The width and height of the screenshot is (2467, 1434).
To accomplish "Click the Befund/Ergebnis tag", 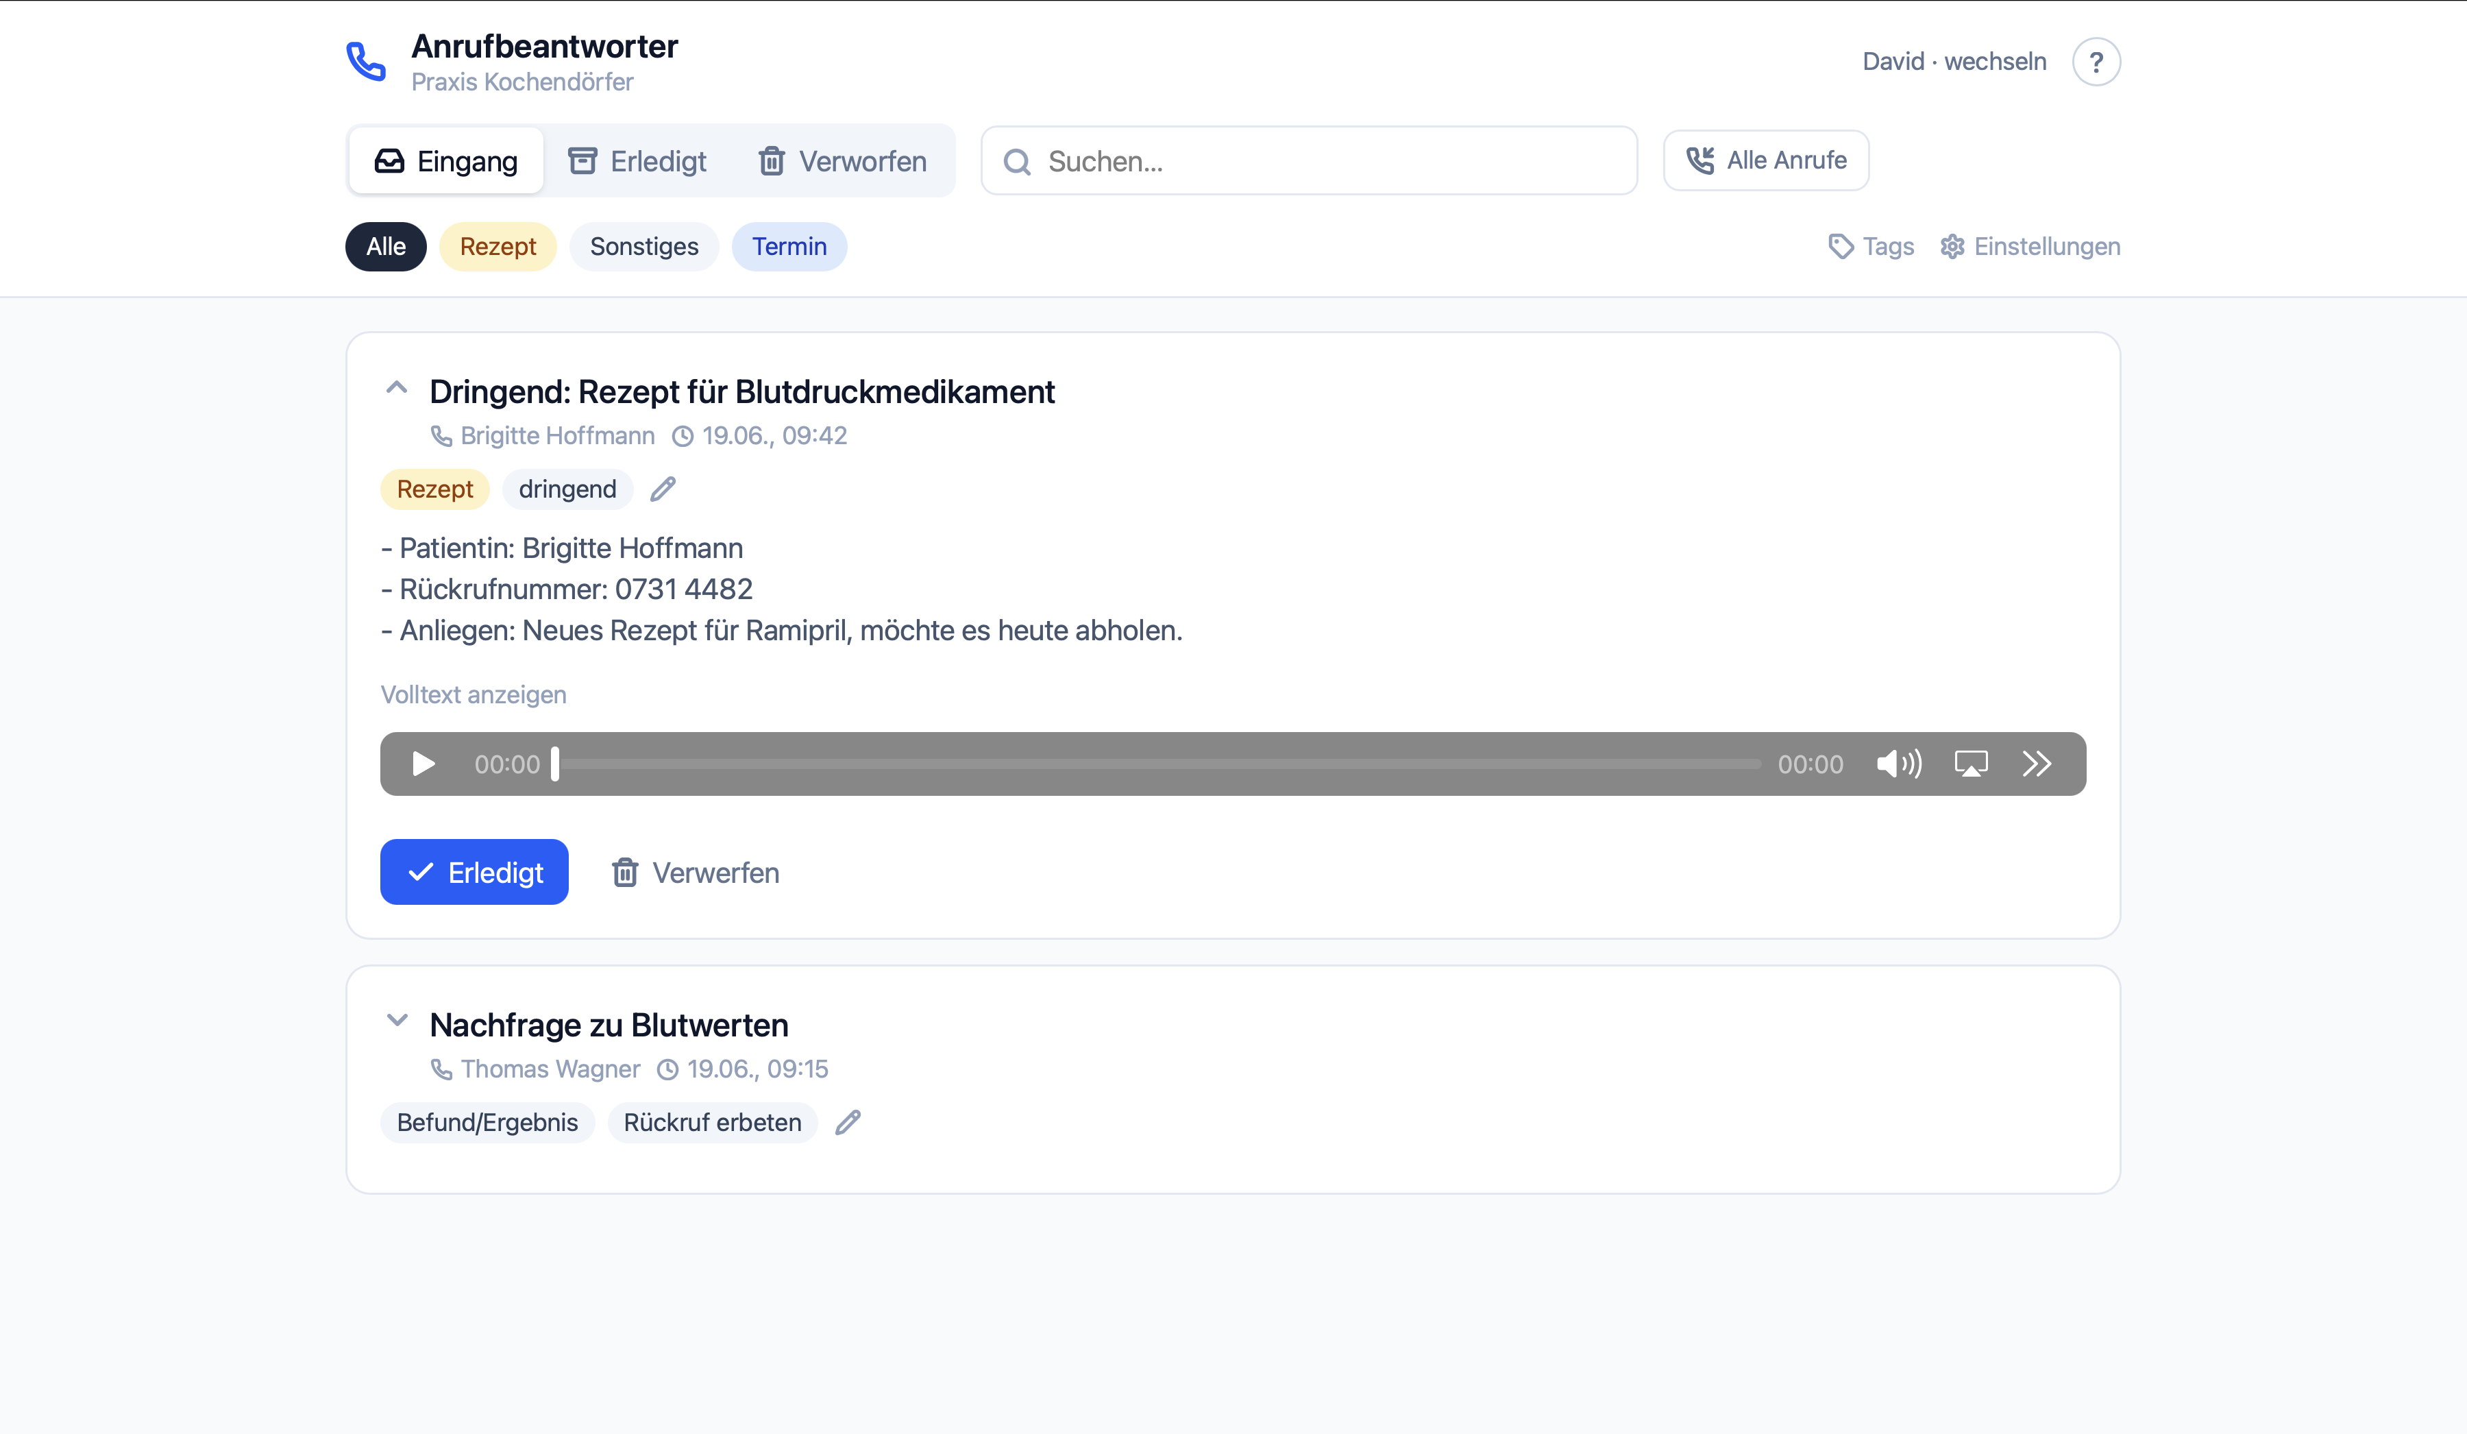I will click(x=487, y=1123).
